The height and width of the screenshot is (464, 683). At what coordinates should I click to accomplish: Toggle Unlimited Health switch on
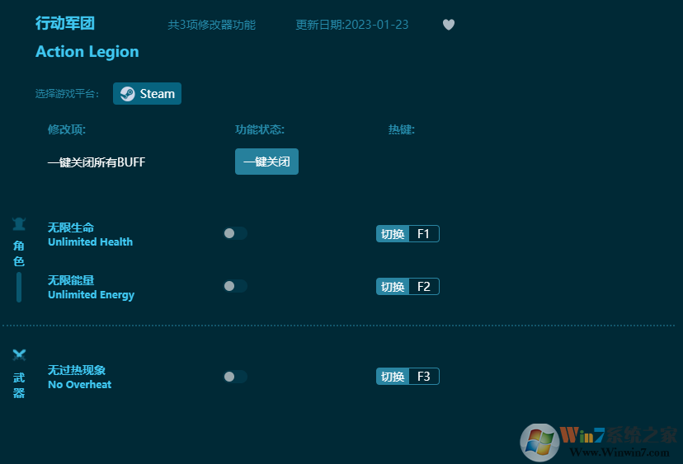[x=235, y=233]
